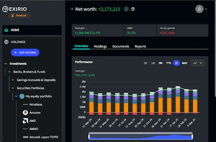Screen dimensions: 216x142
Task: Click the right handle of the chart range slider
Action: (192, 136)
